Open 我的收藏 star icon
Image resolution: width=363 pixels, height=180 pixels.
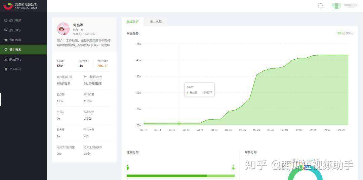(6, 40)
